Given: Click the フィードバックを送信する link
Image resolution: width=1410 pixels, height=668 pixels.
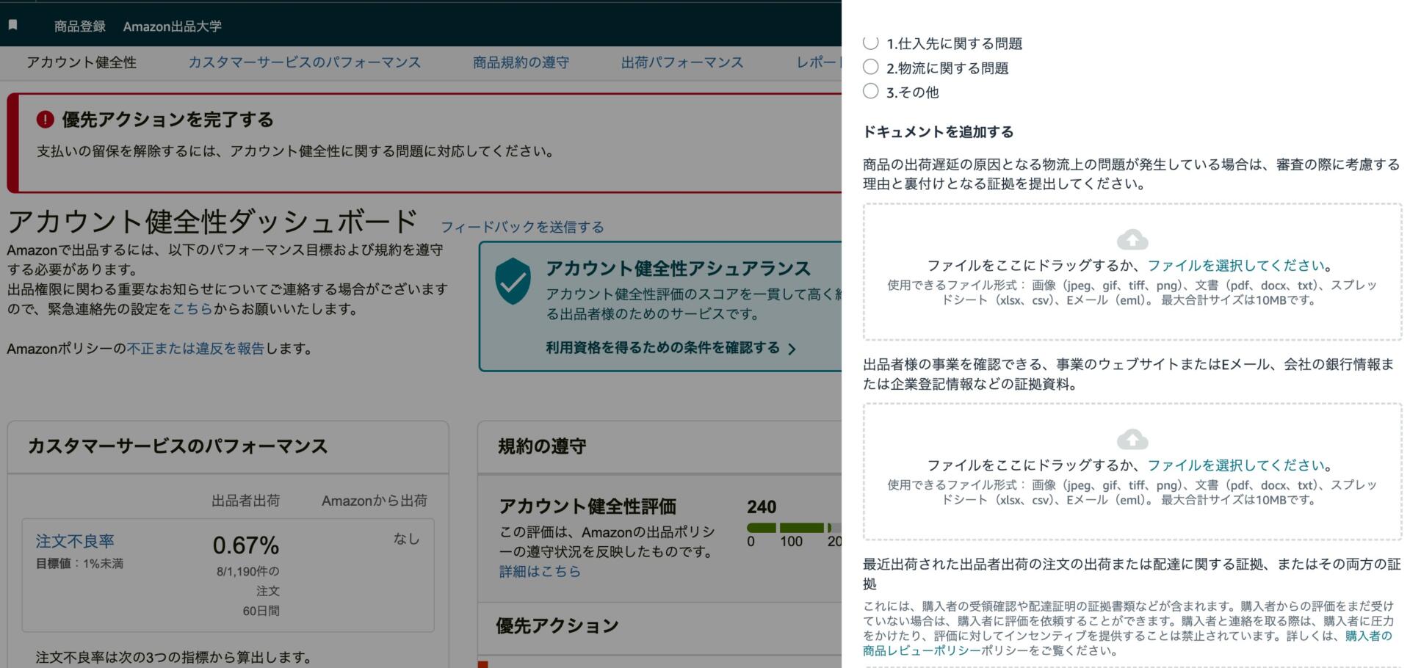Looking at the screenshot, I should pos(521,227).
